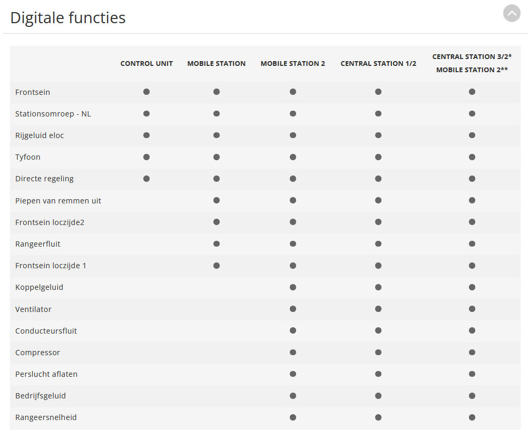Image resolution: width=529 pixels, height=439 pixels.
Task: Click the Central Station 3/2* column header
Action: click(472, 57)
